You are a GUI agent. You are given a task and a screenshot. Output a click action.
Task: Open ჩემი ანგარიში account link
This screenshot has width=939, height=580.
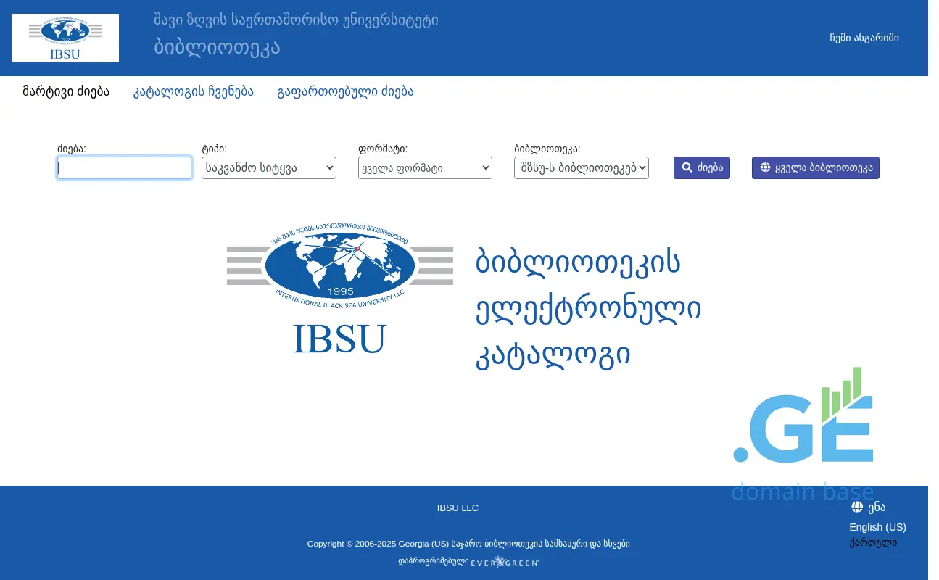tap(864, 38)
